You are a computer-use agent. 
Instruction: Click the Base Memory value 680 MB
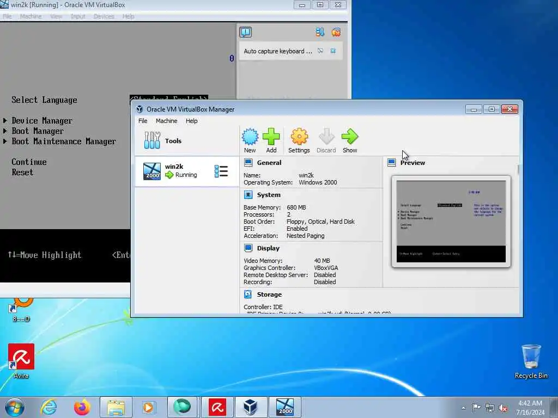[296, 207]
